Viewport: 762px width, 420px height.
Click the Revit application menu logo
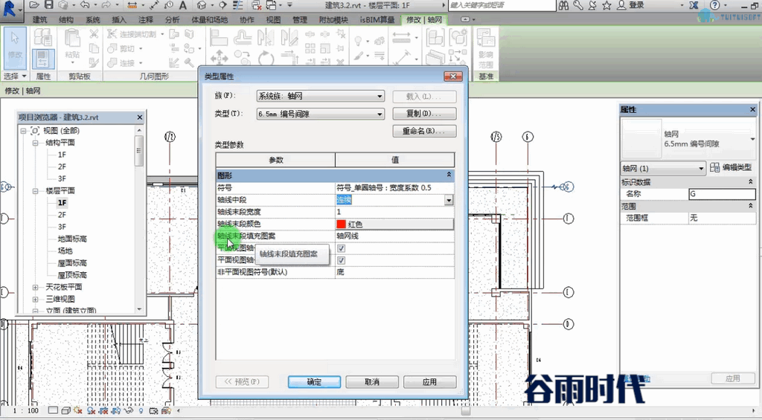click(10, 10)
